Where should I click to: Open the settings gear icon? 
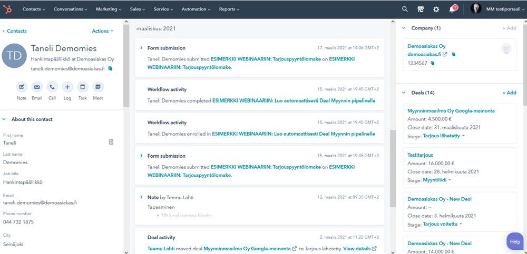click(x=436, y=9)
